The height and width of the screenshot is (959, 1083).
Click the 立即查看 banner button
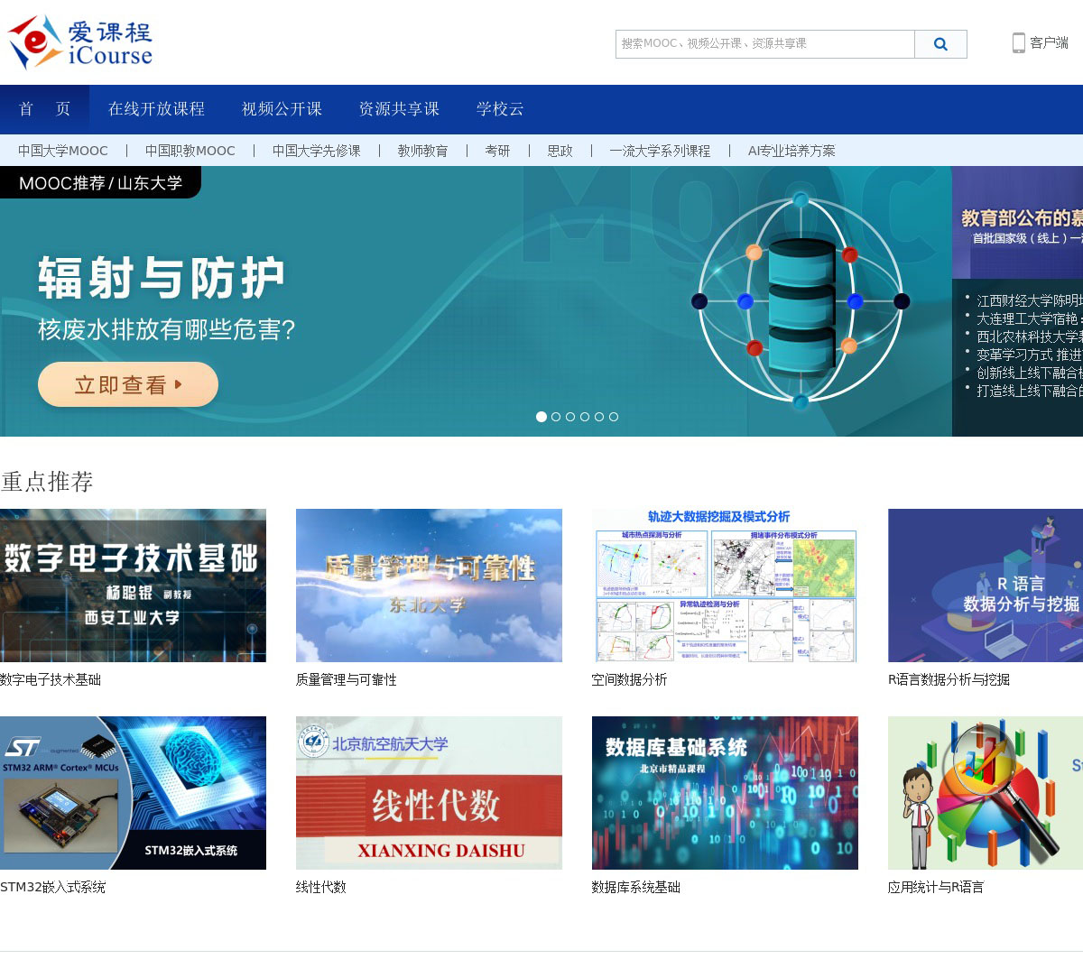coord(128,384)
